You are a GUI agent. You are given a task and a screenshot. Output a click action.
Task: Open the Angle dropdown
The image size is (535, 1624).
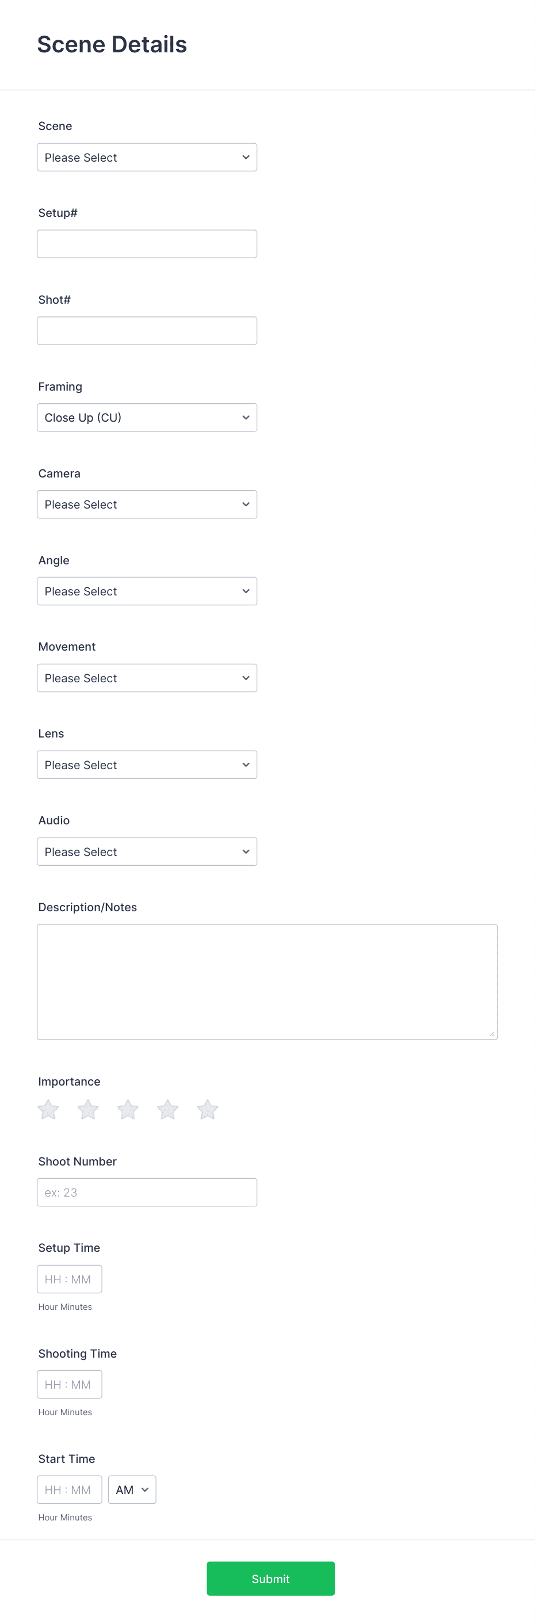click(147, 591)
